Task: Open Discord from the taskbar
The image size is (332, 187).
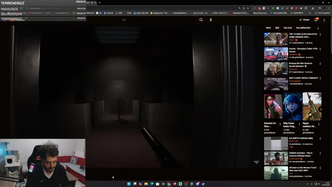Action: click(x=197, y=184)
